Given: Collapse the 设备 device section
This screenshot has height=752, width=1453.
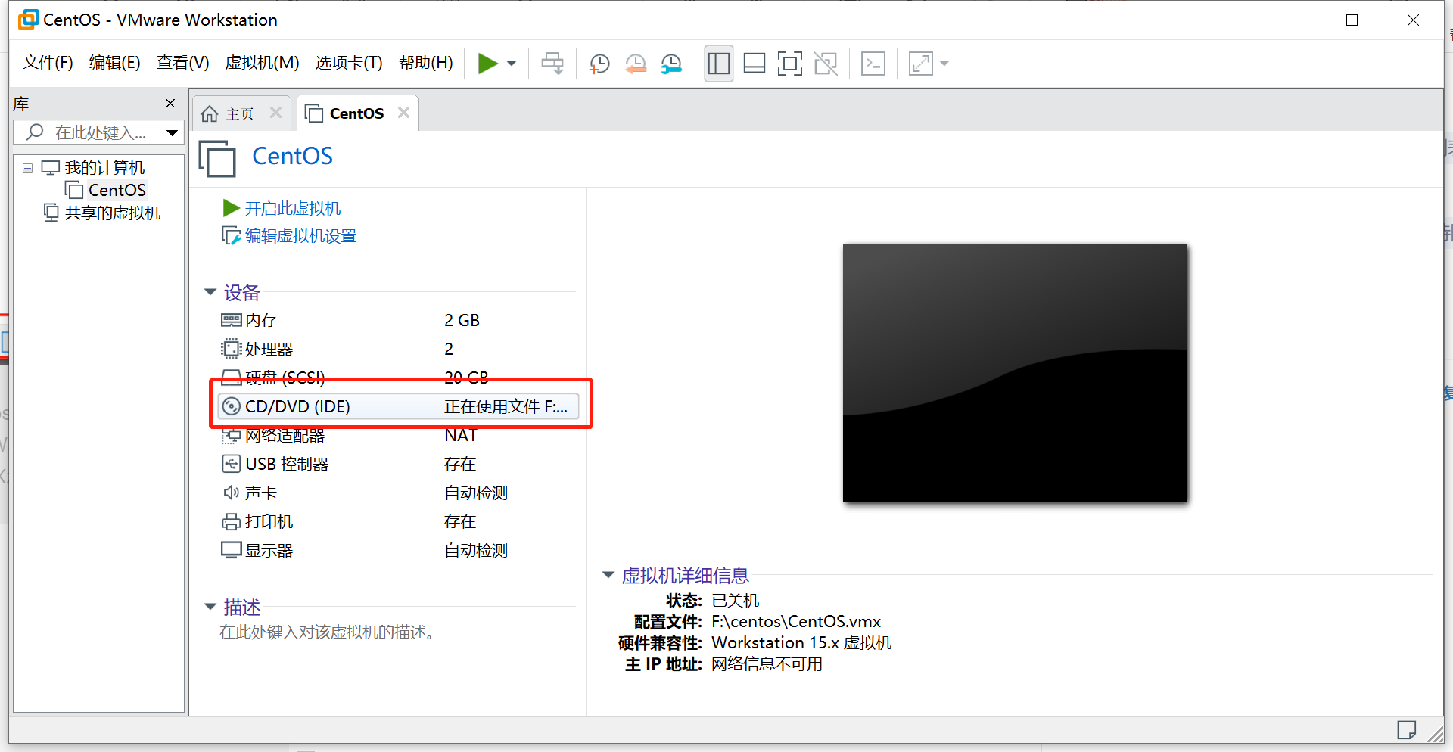Looking at the screenshot, I should click(x=210, y=292).
